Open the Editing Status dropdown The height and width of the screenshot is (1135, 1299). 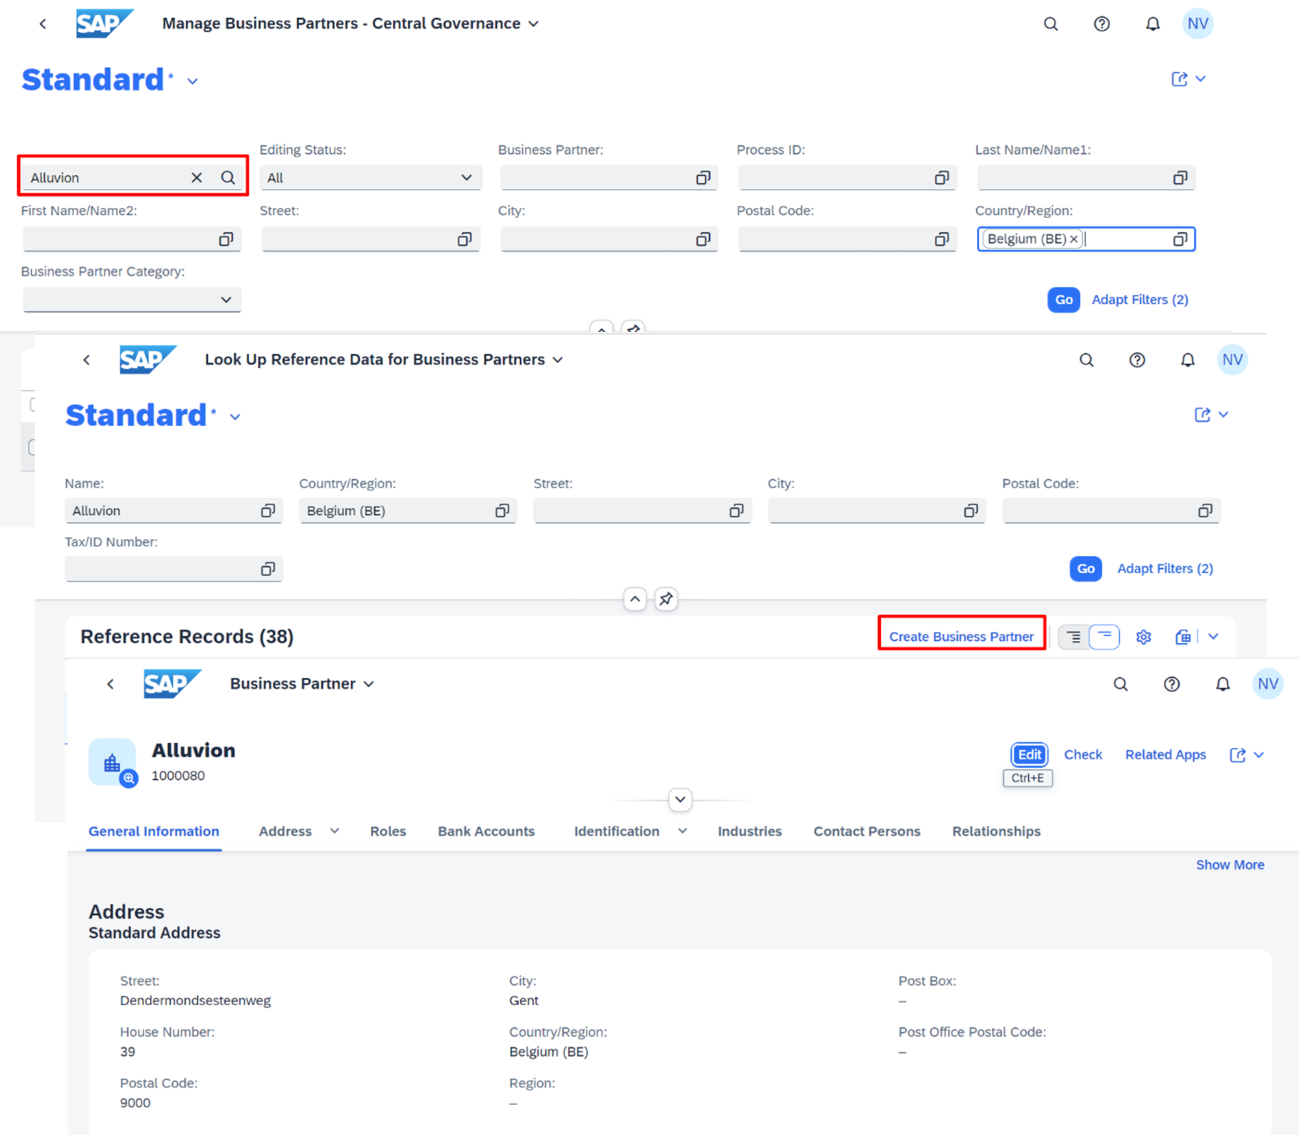coord(466,177)
